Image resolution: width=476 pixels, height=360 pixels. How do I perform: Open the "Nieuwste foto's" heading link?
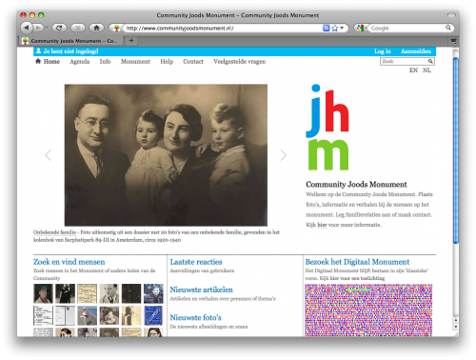click(x=195, y=318)
